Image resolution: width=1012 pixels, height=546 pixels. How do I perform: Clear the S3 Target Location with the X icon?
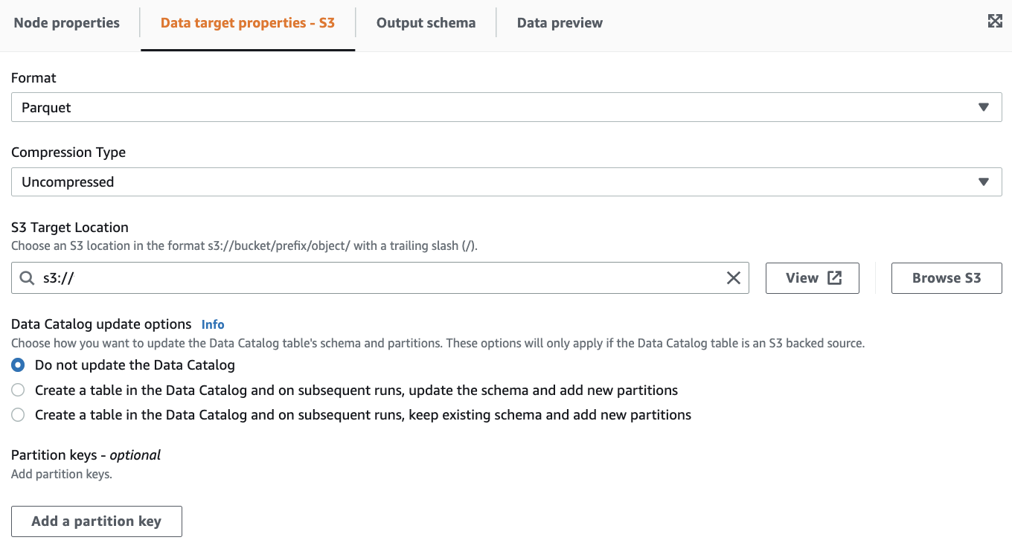[733, 278]
